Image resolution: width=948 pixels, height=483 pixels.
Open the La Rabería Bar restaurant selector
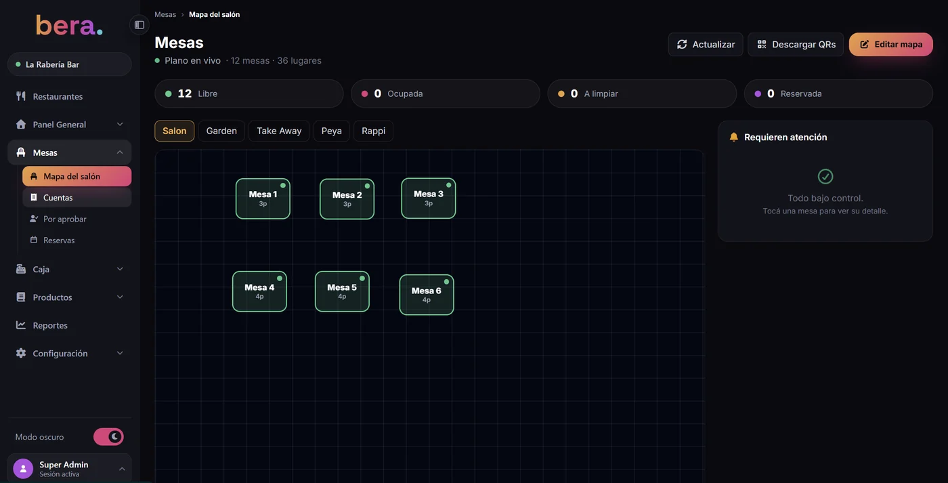point(70,64)
